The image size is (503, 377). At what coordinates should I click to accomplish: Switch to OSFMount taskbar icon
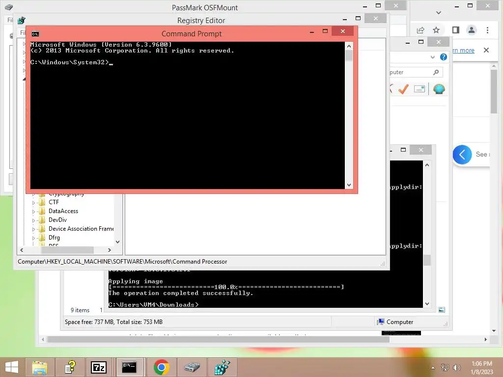tap(192, 367)
